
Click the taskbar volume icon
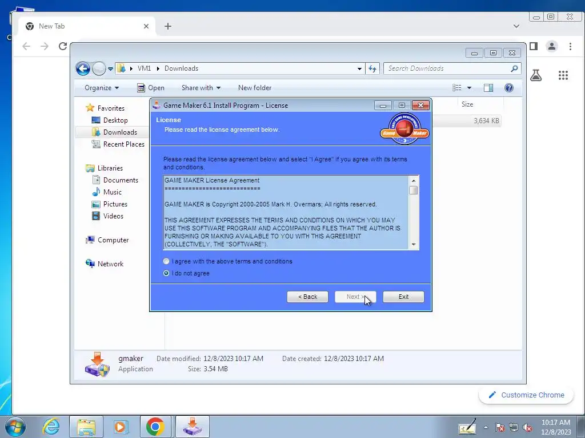pos(527,428)
